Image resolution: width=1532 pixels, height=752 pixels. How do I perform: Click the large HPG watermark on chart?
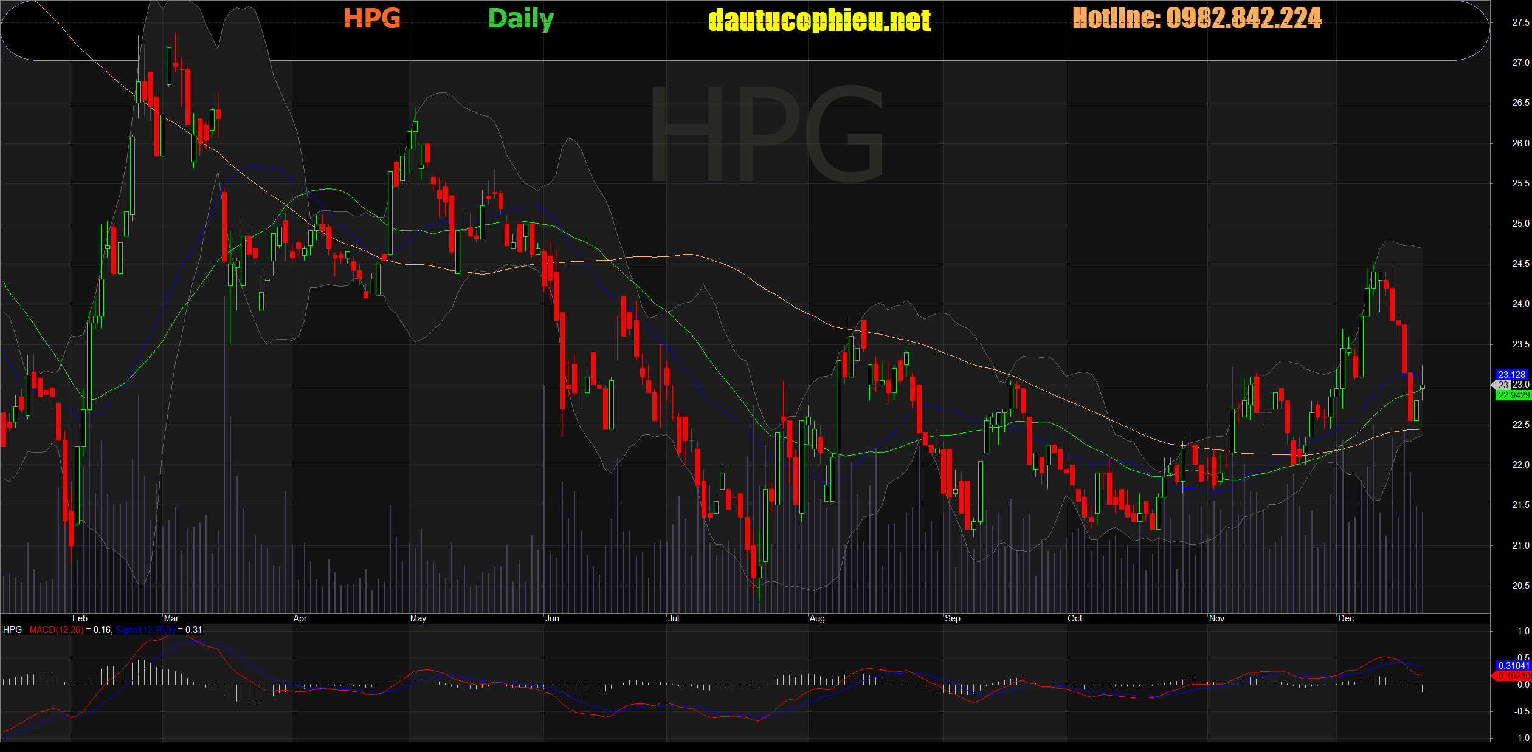point(766,135)
